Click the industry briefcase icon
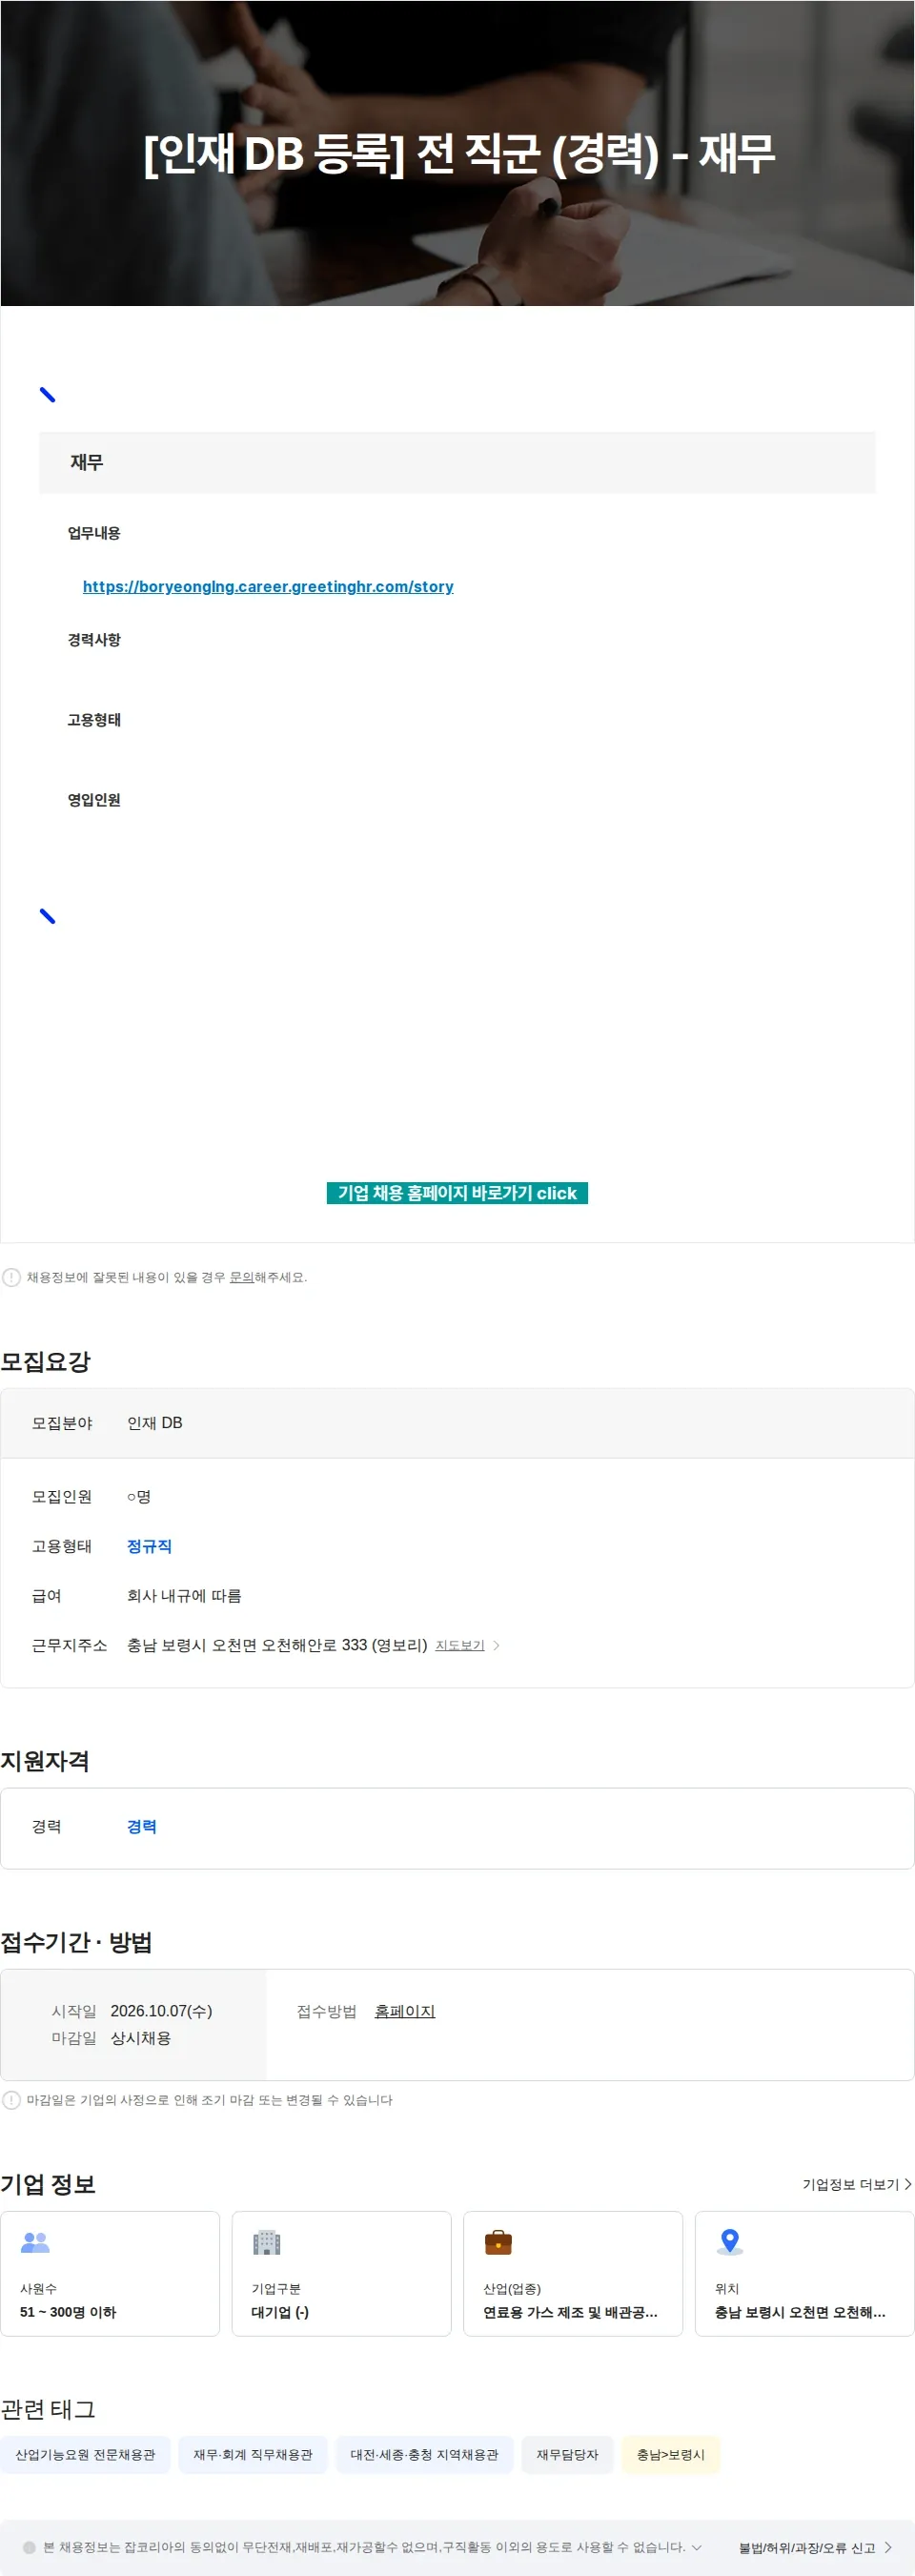 tap(498, 2242)
